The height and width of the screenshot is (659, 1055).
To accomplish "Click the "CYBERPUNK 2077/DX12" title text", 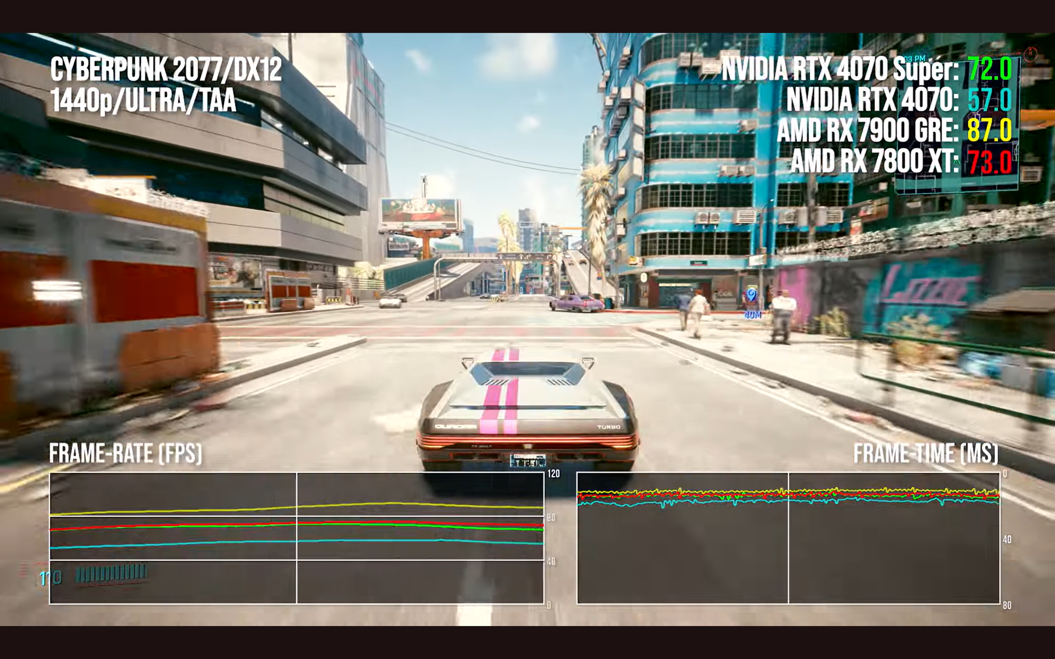I will point(166,69).
